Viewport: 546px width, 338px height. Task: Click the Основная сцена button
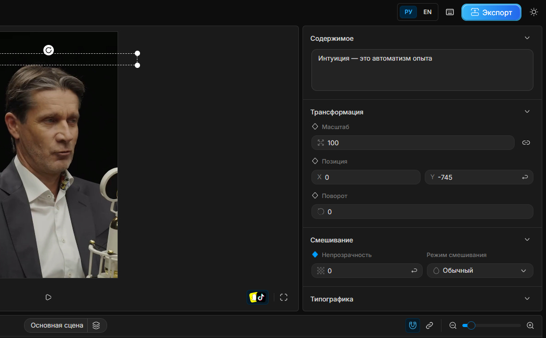[x=57, y=325]
